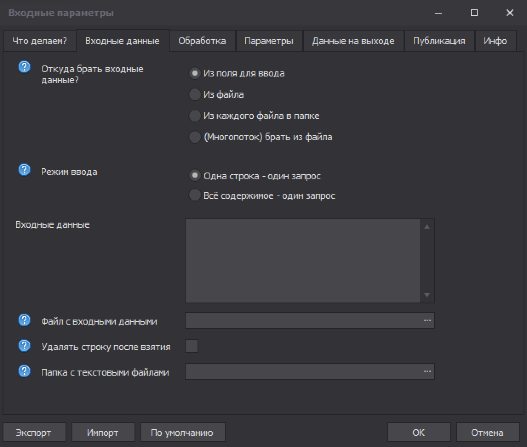Open help for Файл с входными данными
Screen dimensions: 527x447
(x=24, y=320)
